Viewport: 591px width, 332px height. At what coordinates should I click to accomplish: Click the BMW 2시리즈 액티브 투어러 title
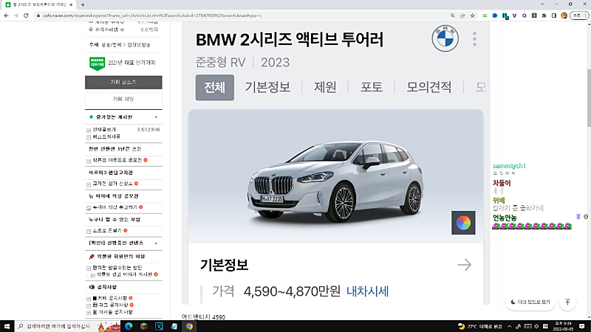290,40
